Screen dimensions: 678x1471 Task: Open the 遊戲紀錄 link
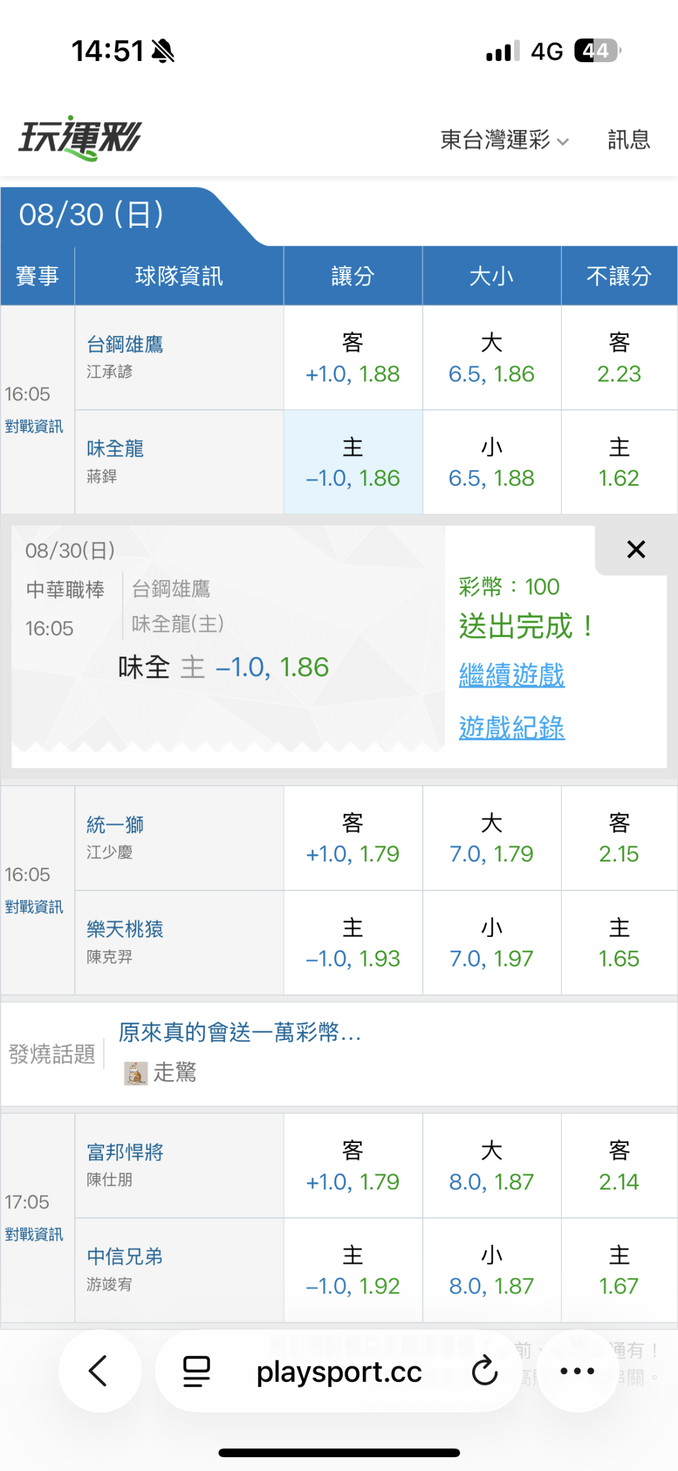(x=512, y=728)
